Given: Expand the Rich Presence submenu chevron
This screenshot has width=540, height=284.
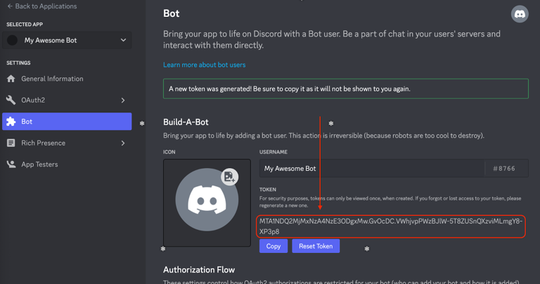Looking at the screenshot, I should click(x=123, y=143).
